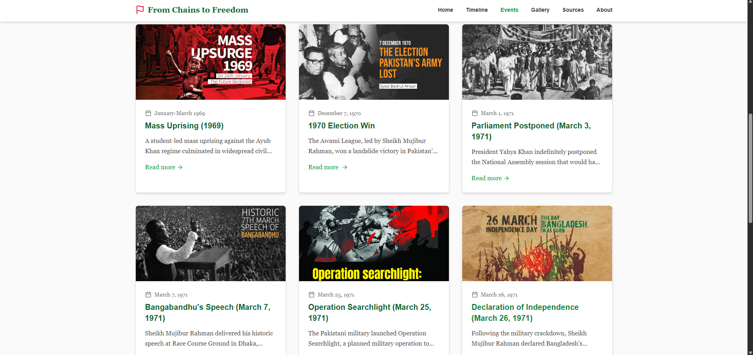Click the page vertical scrollbar thumb
The width and height of the screenshot is (753, 355).
750,168
